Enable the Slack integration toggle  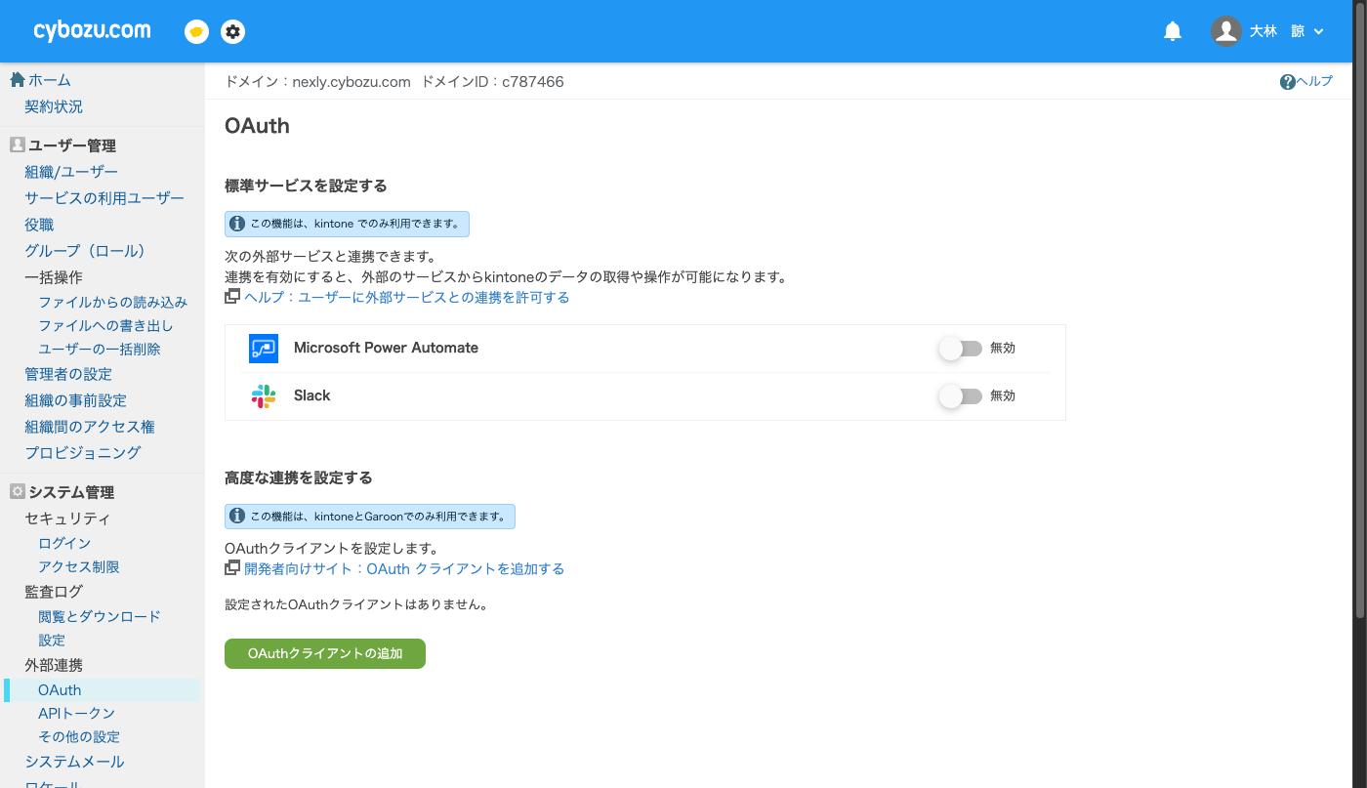pos(961,395)
